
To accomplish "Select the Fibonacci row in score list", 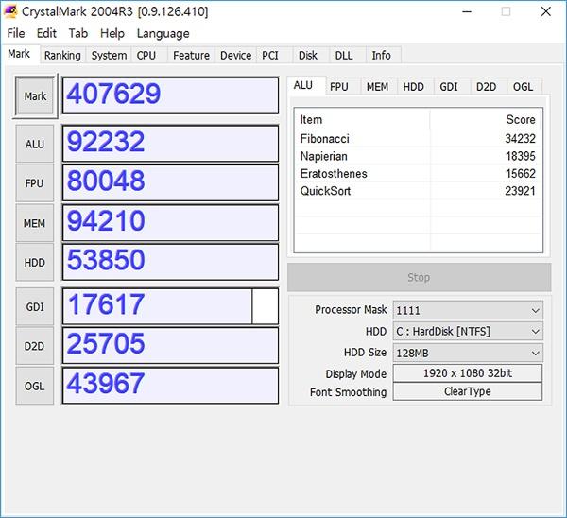I will point(418,139).
